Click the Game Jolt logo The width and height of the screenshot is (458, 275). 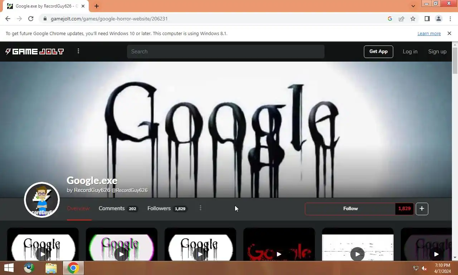pos(34,52)
